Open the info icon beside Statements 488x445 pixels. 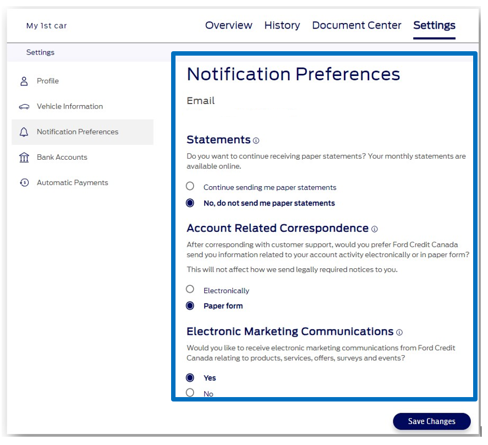click(256, 140)
